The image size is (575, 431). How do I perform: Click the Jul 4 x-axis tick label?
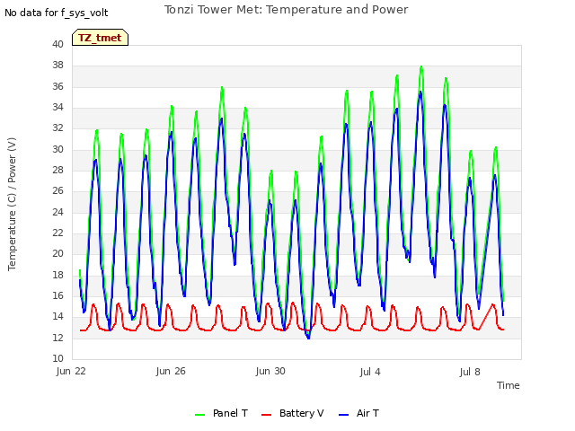pyautogui.click(x=370, y=372)
